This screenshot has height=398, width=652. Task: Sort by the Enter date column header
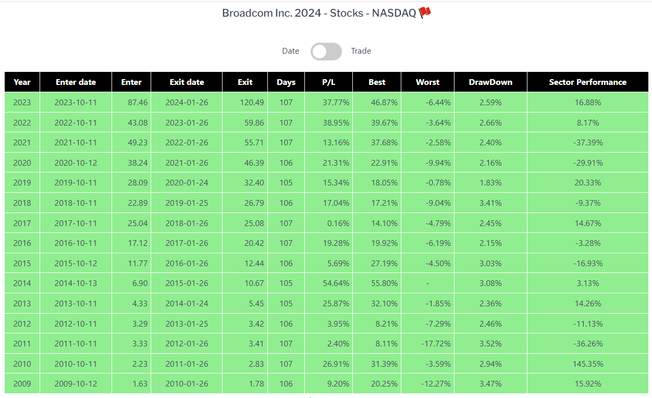[76, 82]
